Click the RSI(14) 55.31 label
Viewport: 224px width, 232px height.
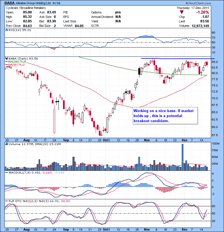pos(20,30)
